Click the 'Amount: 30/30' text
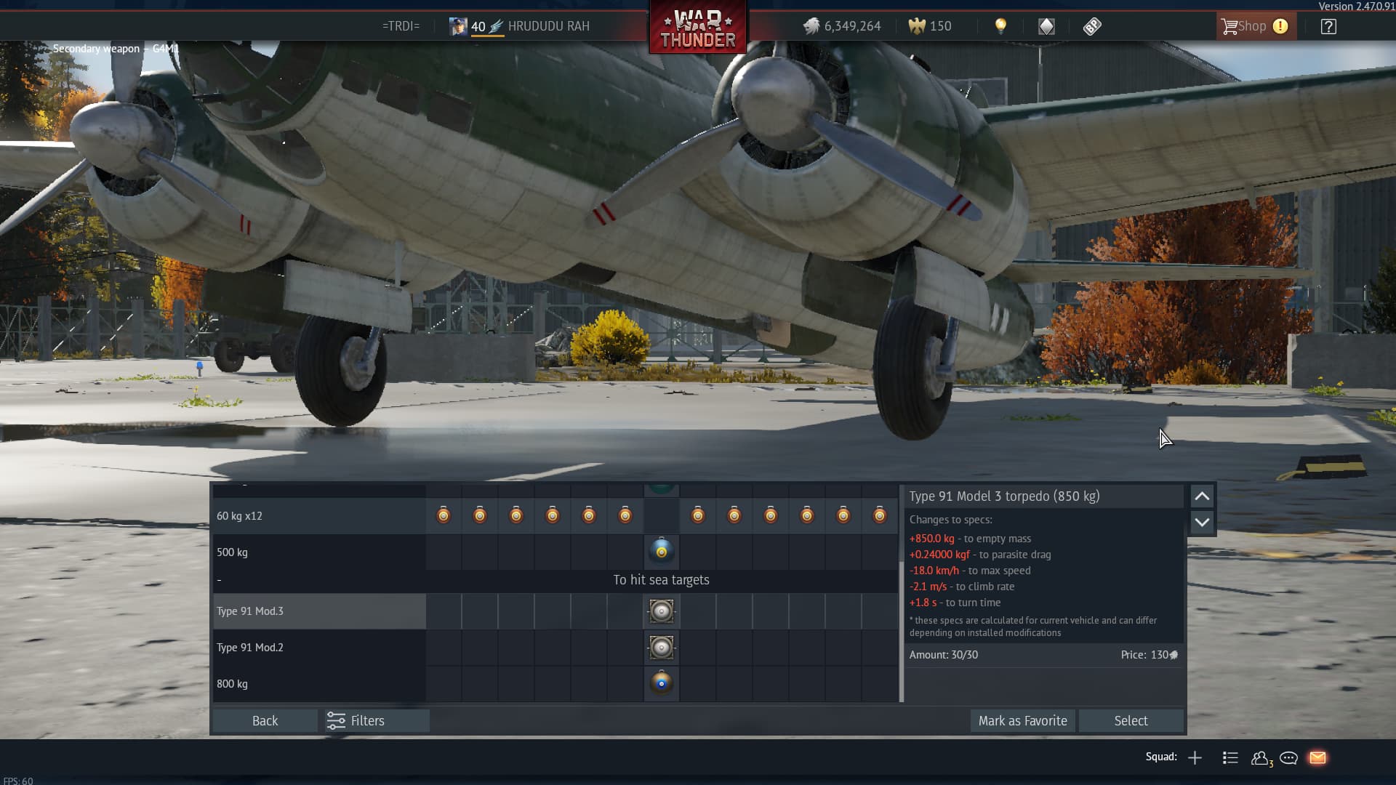The width and height of the screenshot is (1396, 785). tap(944, 655)
